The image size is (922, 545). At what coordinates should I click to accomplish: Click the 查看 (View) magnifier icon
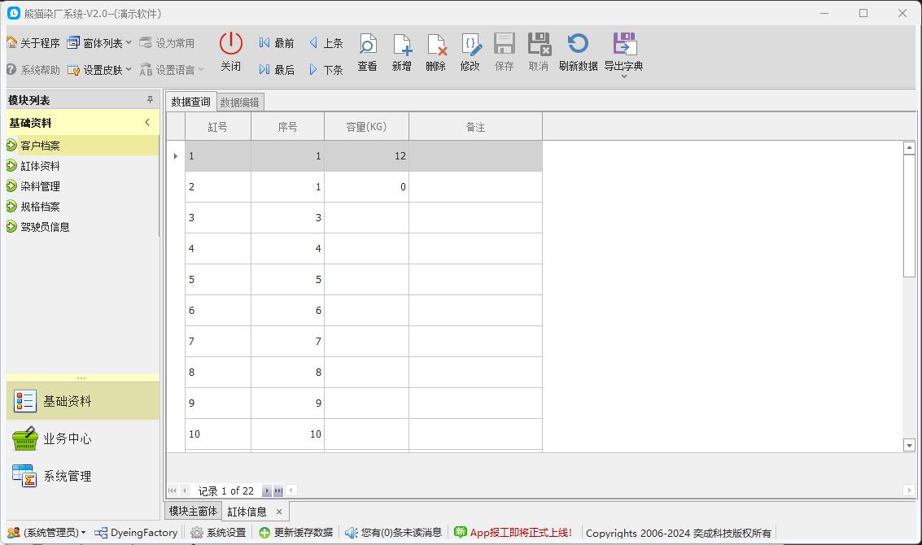pyautogui.click(x=367, y=46)
